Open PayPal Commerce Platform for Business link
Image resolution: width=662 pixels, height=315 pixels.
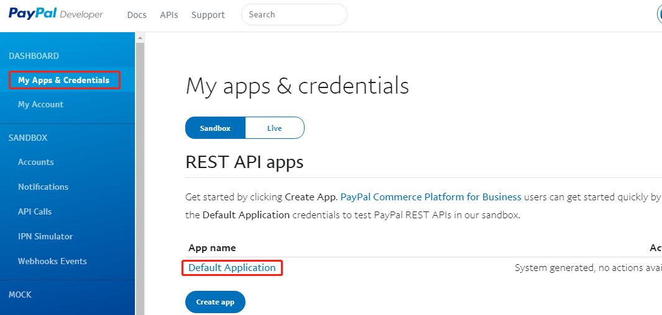[x=431, y=197]
